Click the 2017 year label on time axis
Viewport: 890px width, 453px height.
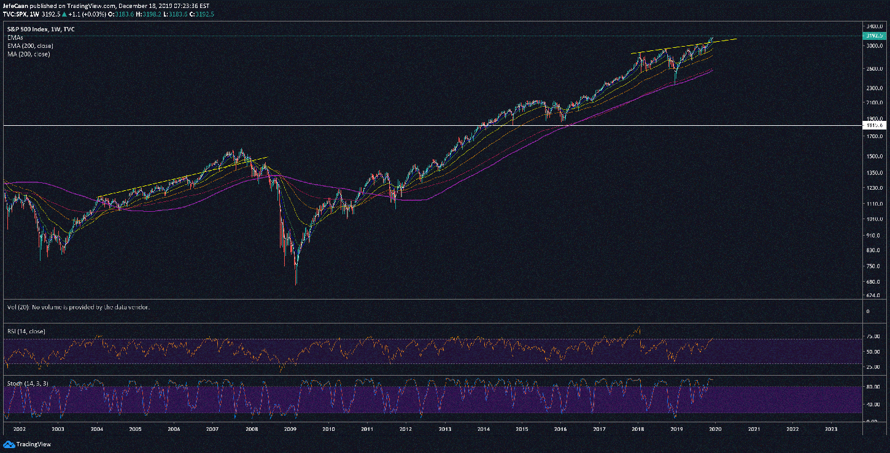pos(600,430)
